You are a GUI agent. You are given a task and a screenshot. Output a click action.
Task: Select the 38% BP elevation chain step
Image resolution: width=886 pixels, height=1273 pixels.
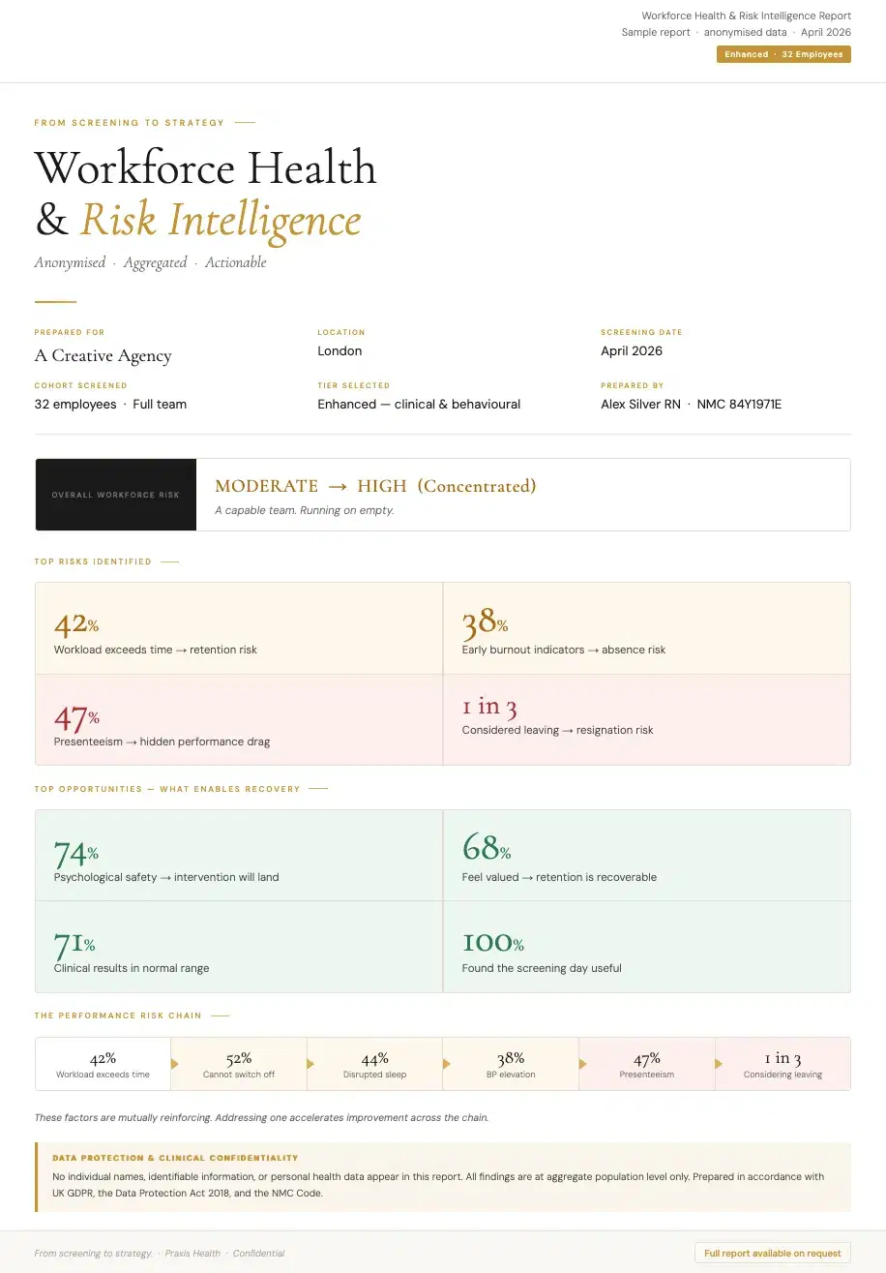point(511,1065)
